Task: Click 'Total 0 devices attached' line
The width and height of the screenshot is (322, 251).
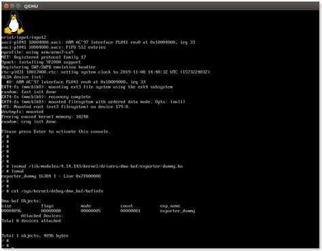Action: point(31,221)
